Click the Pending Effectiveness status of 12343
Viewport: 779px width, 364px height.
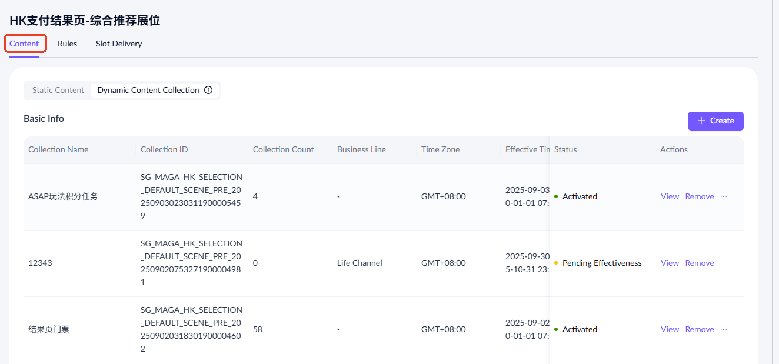602,263
